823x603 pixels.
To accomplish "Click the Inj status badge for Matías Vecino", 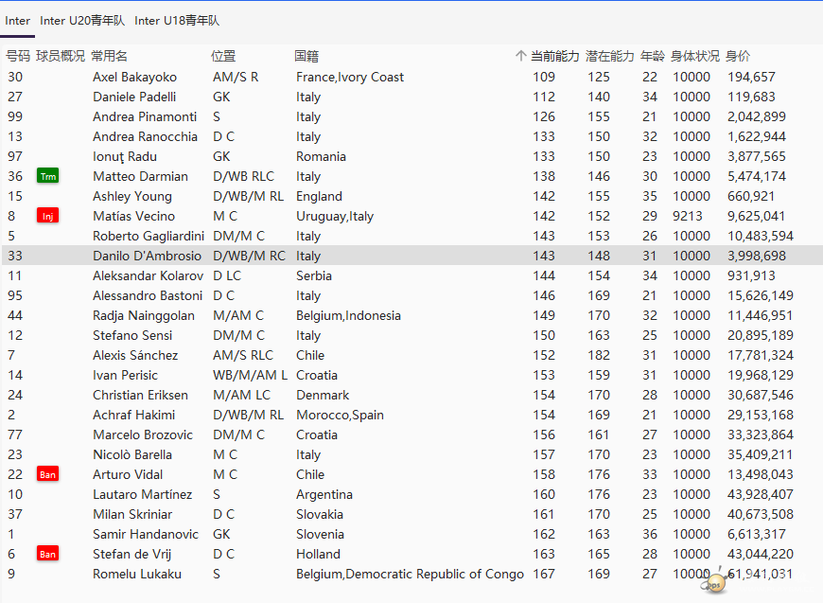I will [x=47, y=216].
